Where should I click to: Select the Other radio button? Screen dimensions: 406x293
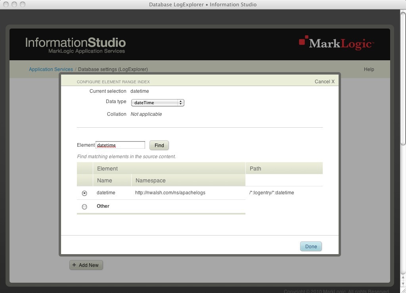(x=84, y=207)
